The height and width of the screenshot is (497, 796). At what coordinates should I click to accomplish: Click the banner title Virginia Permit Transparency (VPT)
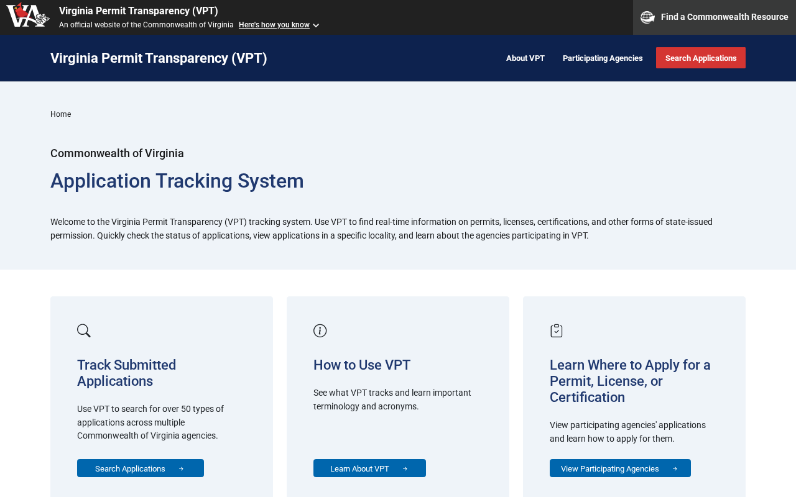pyautogui.click(x=139, y=11)
